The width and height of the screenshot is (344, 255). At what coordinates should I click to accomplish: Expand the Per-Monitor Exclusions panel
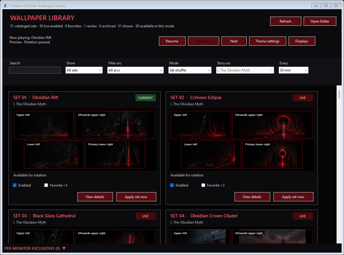pyautogui.click(x=35, y=248)
